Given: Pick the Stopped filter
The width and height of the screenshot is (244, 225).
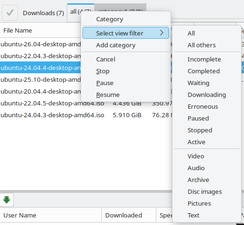Looking at the screenshot, I should pos(207,130).
